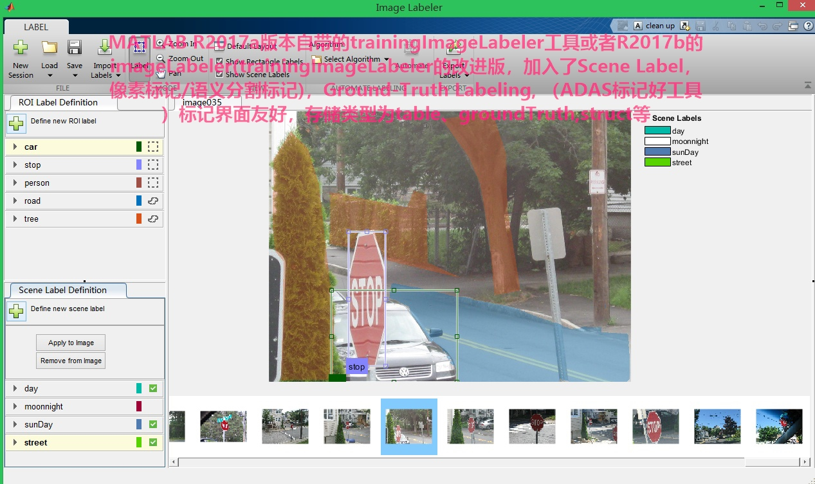Click the thumbnail strip scroll right arrow
This screenshot has height=484, width=815.
tap(805, 462)
